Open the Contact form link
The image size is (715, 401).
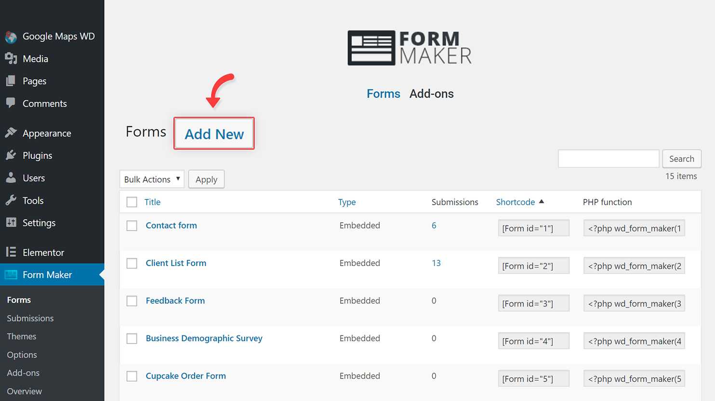tap(171, 225)
